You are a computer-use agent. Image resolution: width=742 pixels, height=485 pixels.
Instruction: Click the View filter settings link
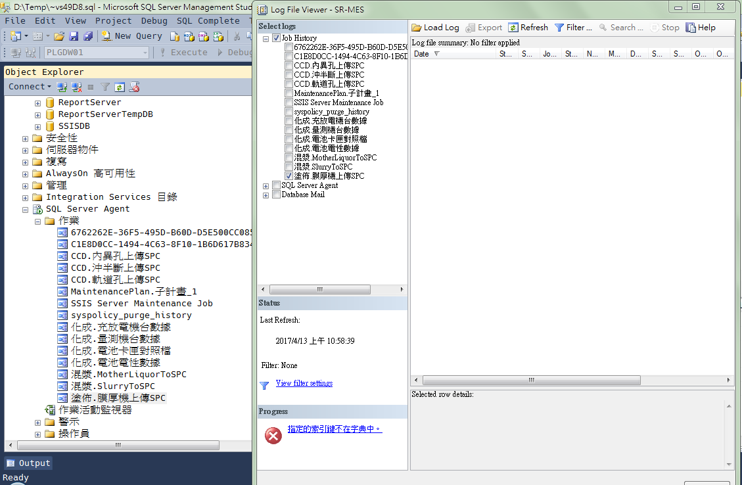pyautogui.click(x=304, y=383)
